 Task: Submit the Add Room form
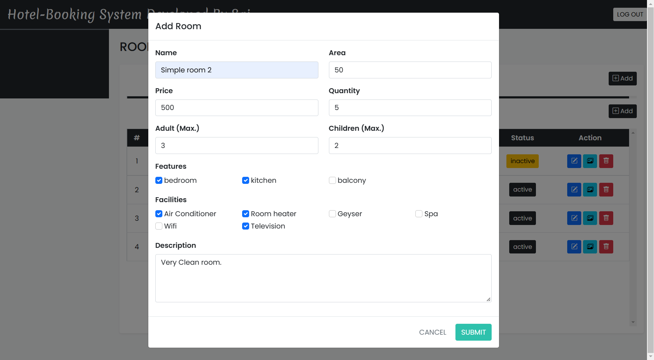[473, 332]
